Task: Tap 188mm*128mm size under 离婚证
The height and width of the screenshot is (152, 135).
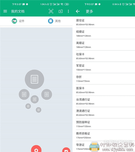Action: (x=83, y=47)
